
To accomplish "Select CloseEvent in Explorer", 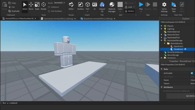I will [178, 49].
